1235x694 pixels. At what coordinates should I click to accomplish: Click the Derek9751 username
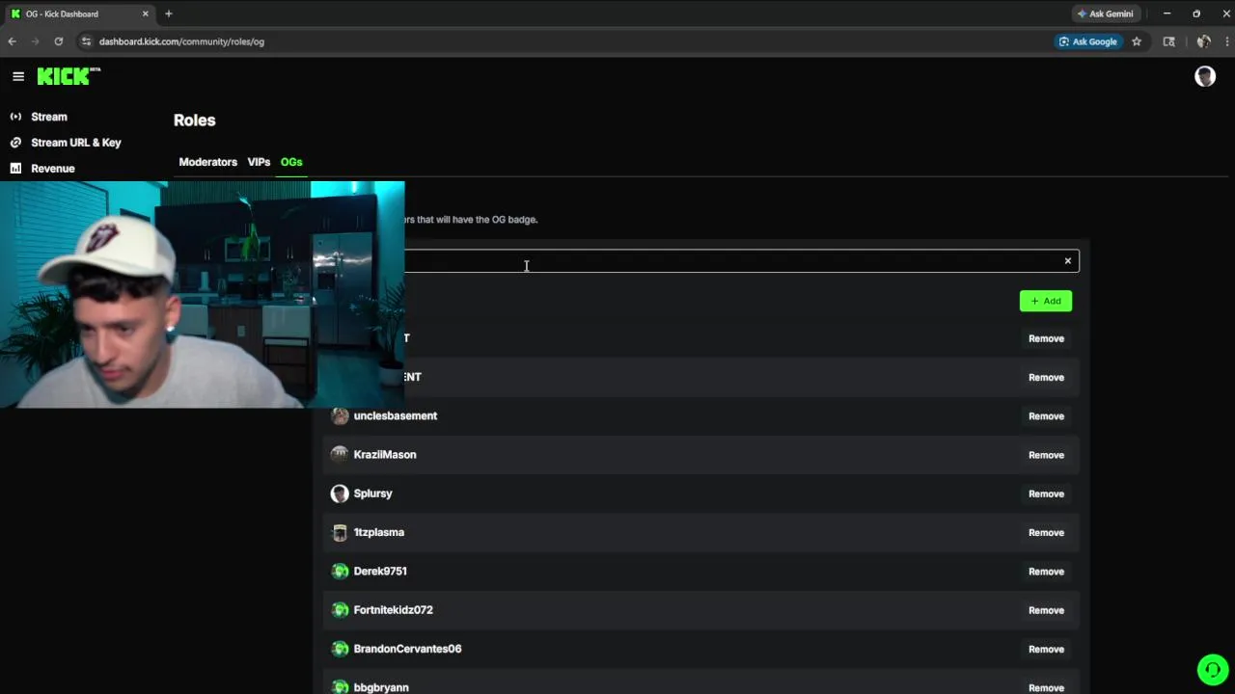coord(380,571)
